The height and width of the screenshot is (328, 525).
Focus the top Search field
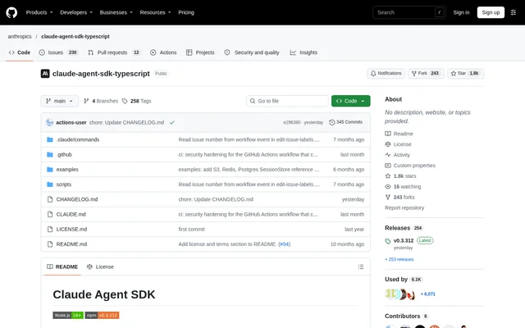coord(409,12)
